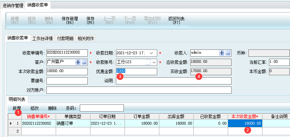
Task: Select row 1 arrow indicator in detail grid
Action: 11,123
